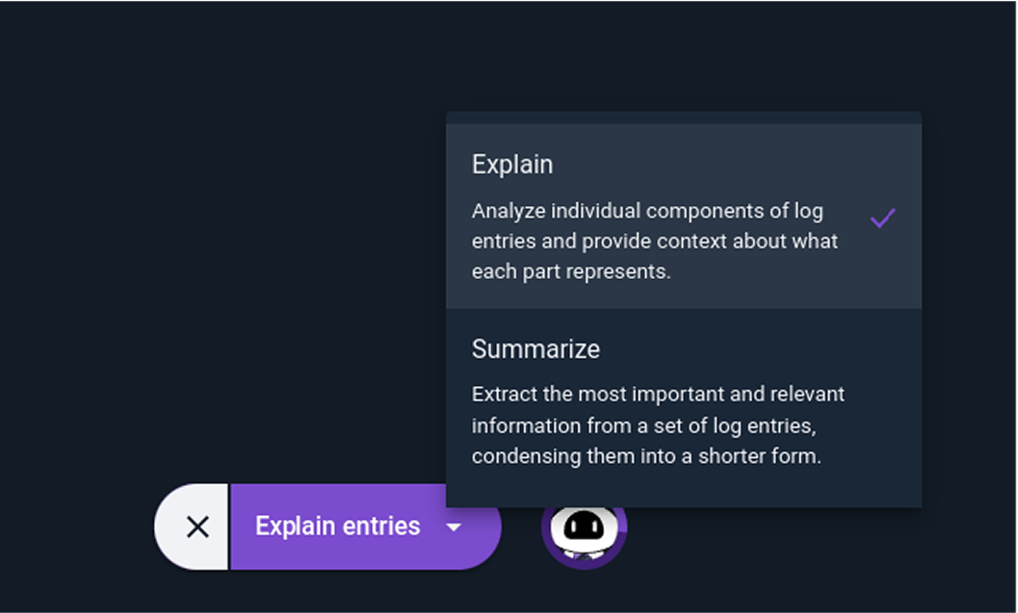The image size is (1018, 613).
Task: Click the white caret arrow on the purple button
Action: [454, 527]
